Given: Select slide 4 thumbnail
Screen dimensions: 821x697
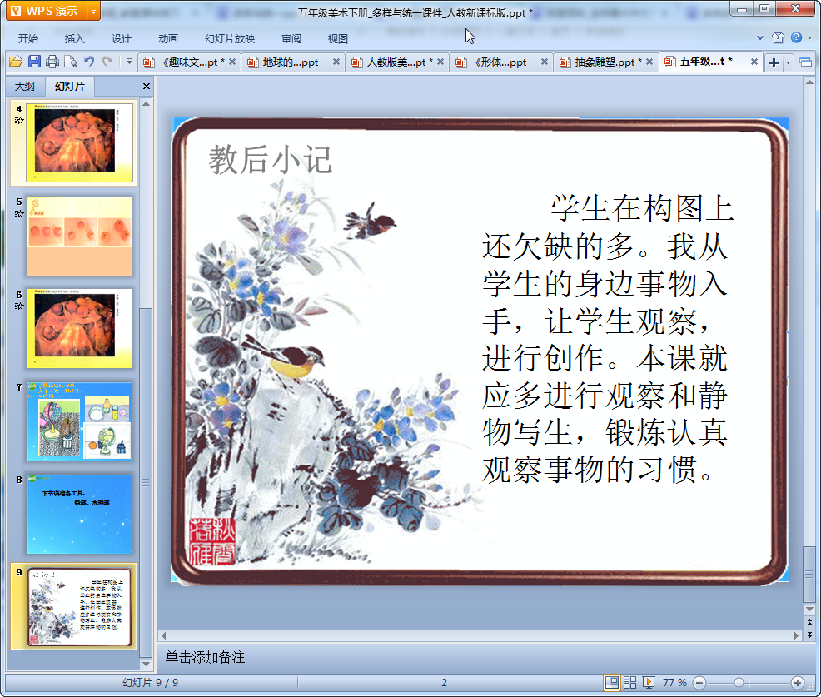Looking at the screenshot, I should point(80,142).
